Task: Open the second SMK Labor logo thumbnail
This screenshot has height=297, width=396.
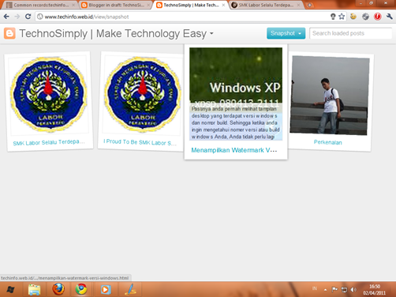Action: coord(142,94)
